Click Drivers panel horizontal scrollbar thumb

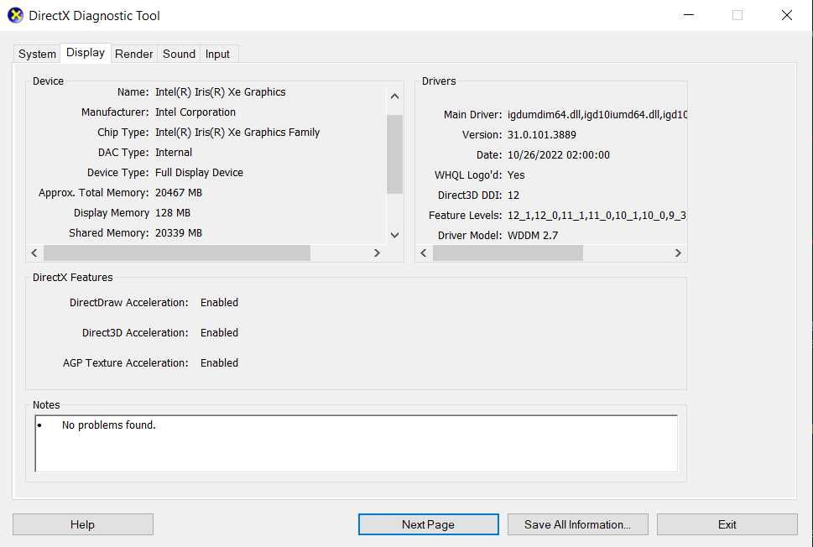point(508,253)
